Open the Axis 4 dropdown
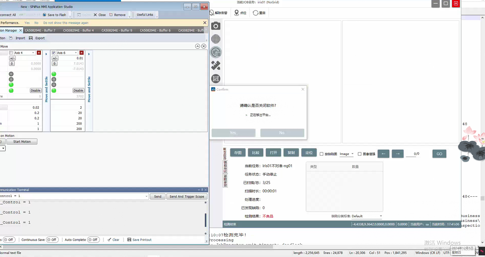 pos(33,53)
